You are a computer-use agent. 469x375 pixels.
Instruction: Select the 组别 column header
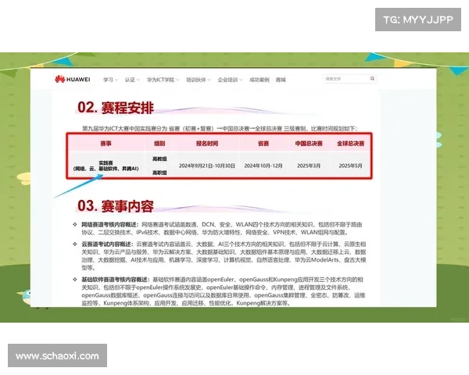159,144
